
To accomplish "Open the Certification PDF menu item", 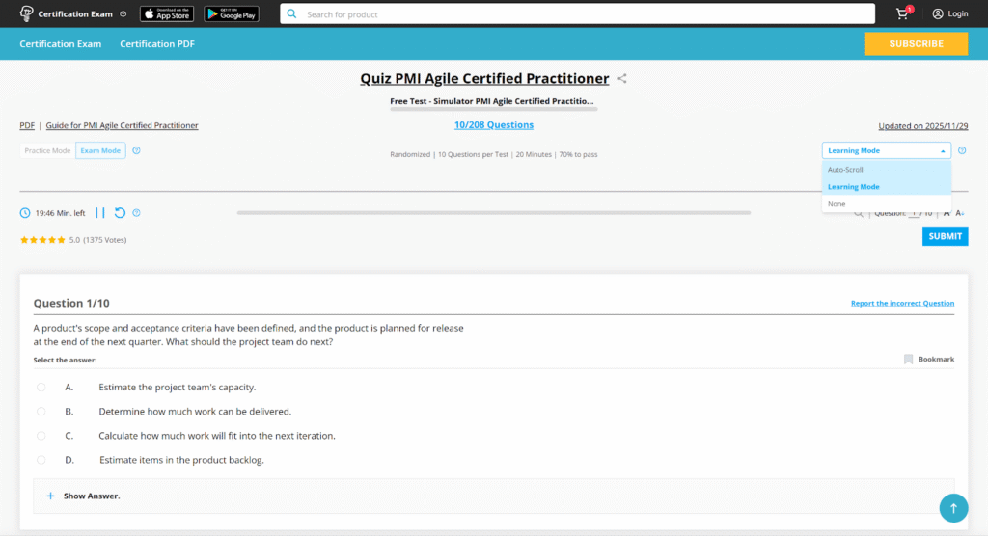I will click(159, 44).
